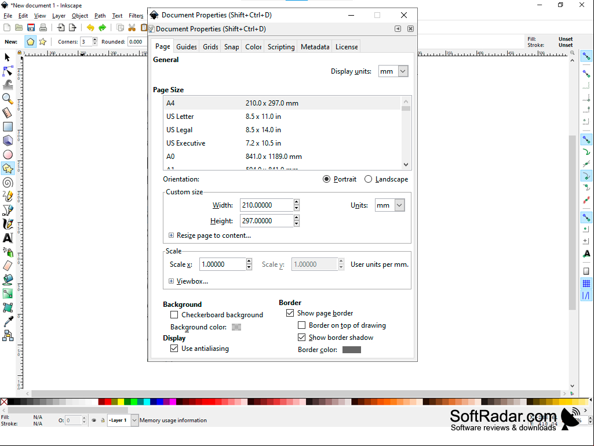Screen dimensions: 594x446
Task: Open the Path menu
Action: pos(100,16)
